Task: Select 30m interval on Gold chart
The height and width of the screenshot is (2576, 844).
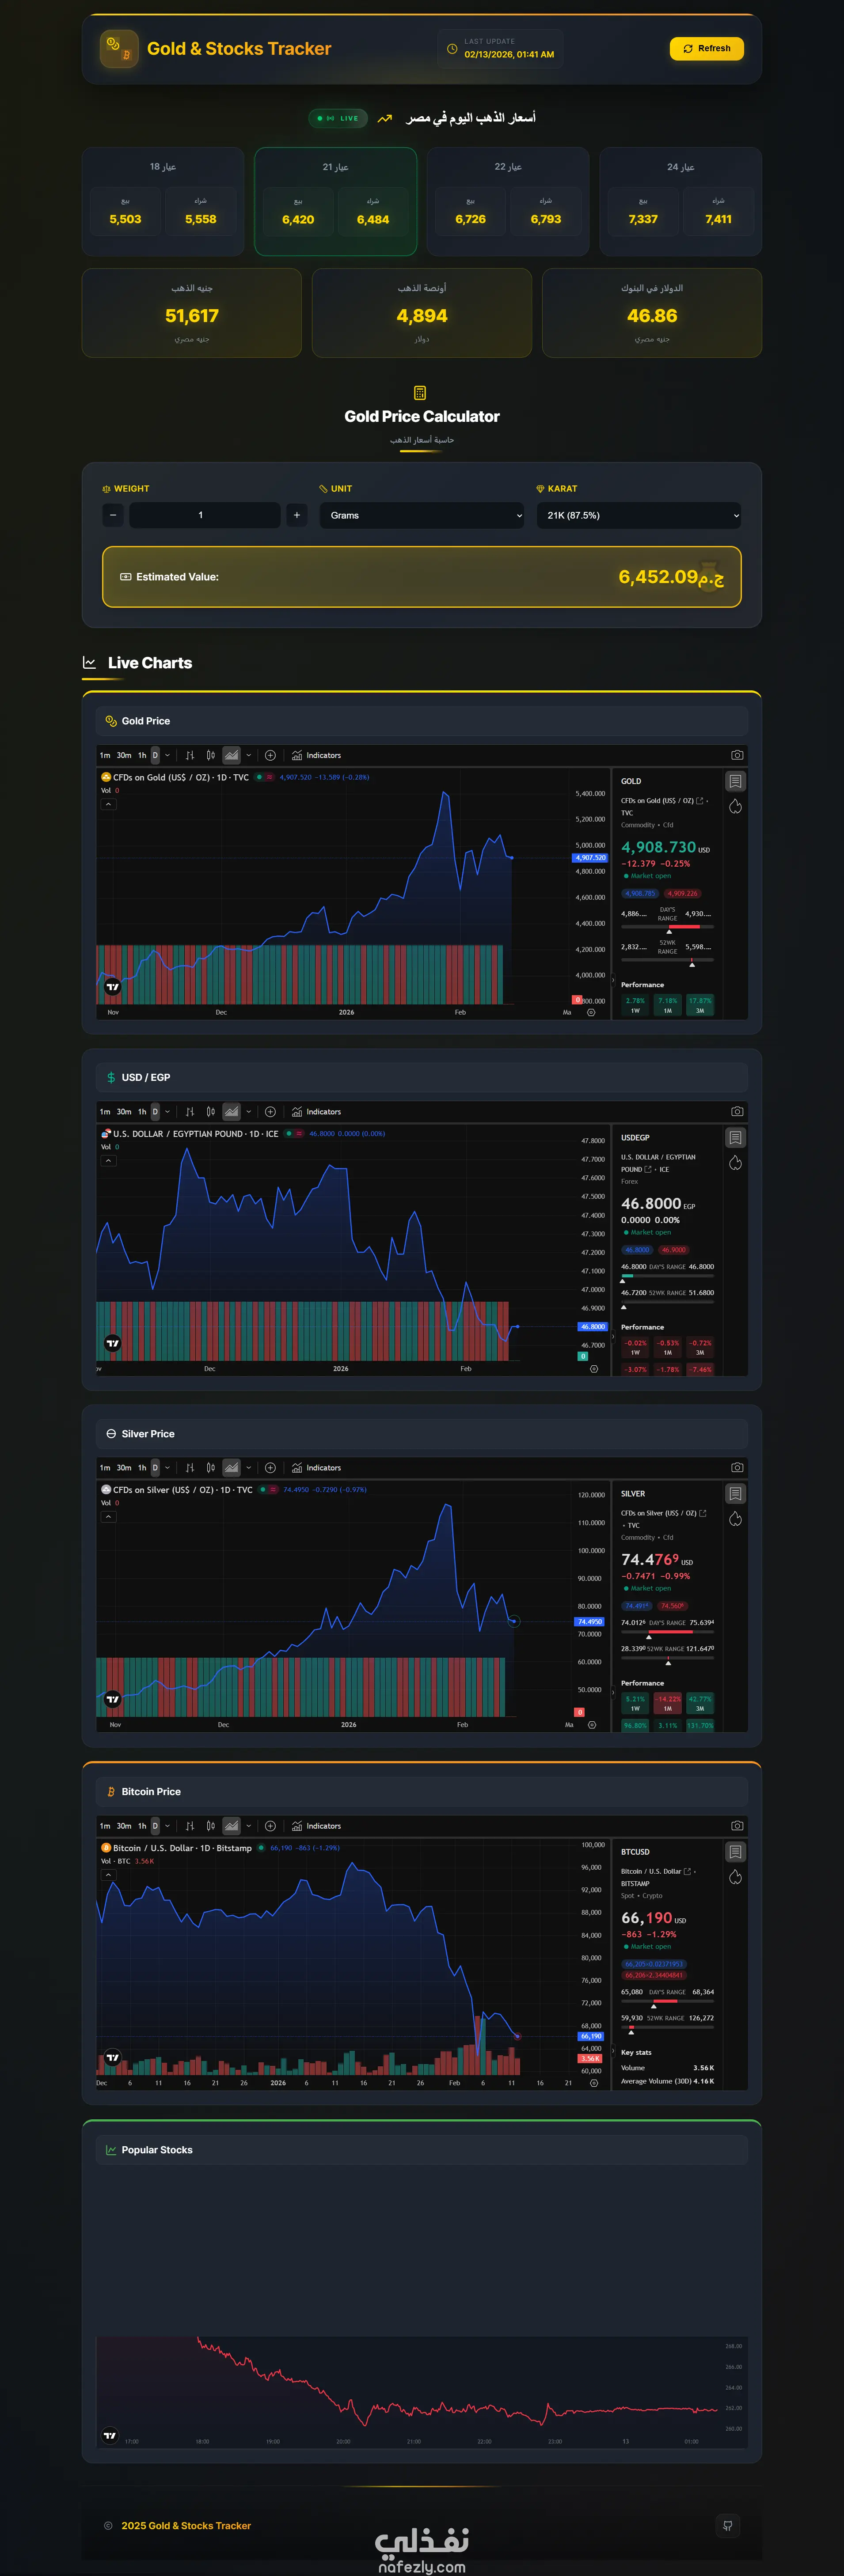Action: click(124, 755)
